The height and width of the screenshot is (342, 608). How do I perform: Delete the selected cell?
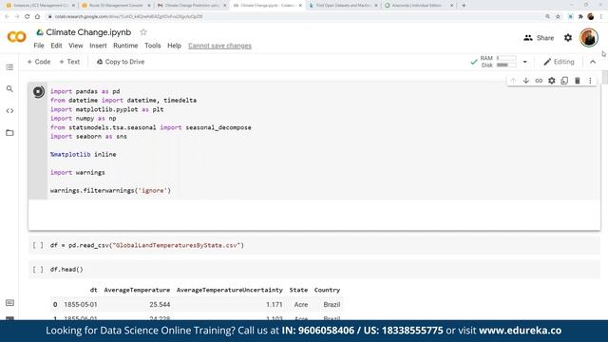click(577, 81)
